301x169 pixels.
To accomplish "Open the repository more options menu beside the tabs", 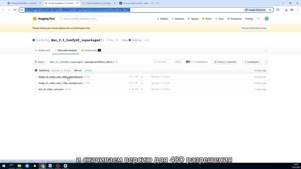I will click(266, 50).
